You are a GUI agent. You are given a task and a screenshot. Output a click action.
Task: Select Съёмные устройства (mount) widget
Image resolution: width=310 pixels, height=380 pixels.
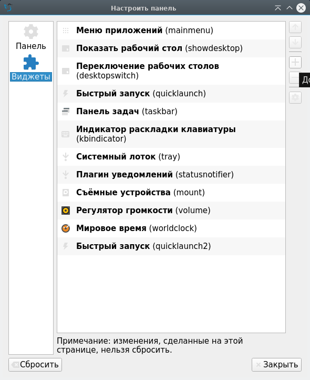tap(171, 193)
